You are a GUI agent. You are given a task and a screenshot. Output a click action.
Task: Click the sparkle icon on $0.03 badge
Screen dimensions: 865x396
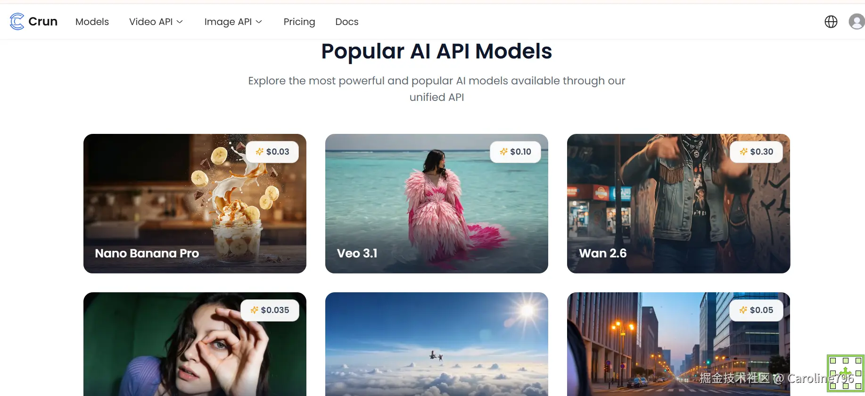tap(259, 152)
